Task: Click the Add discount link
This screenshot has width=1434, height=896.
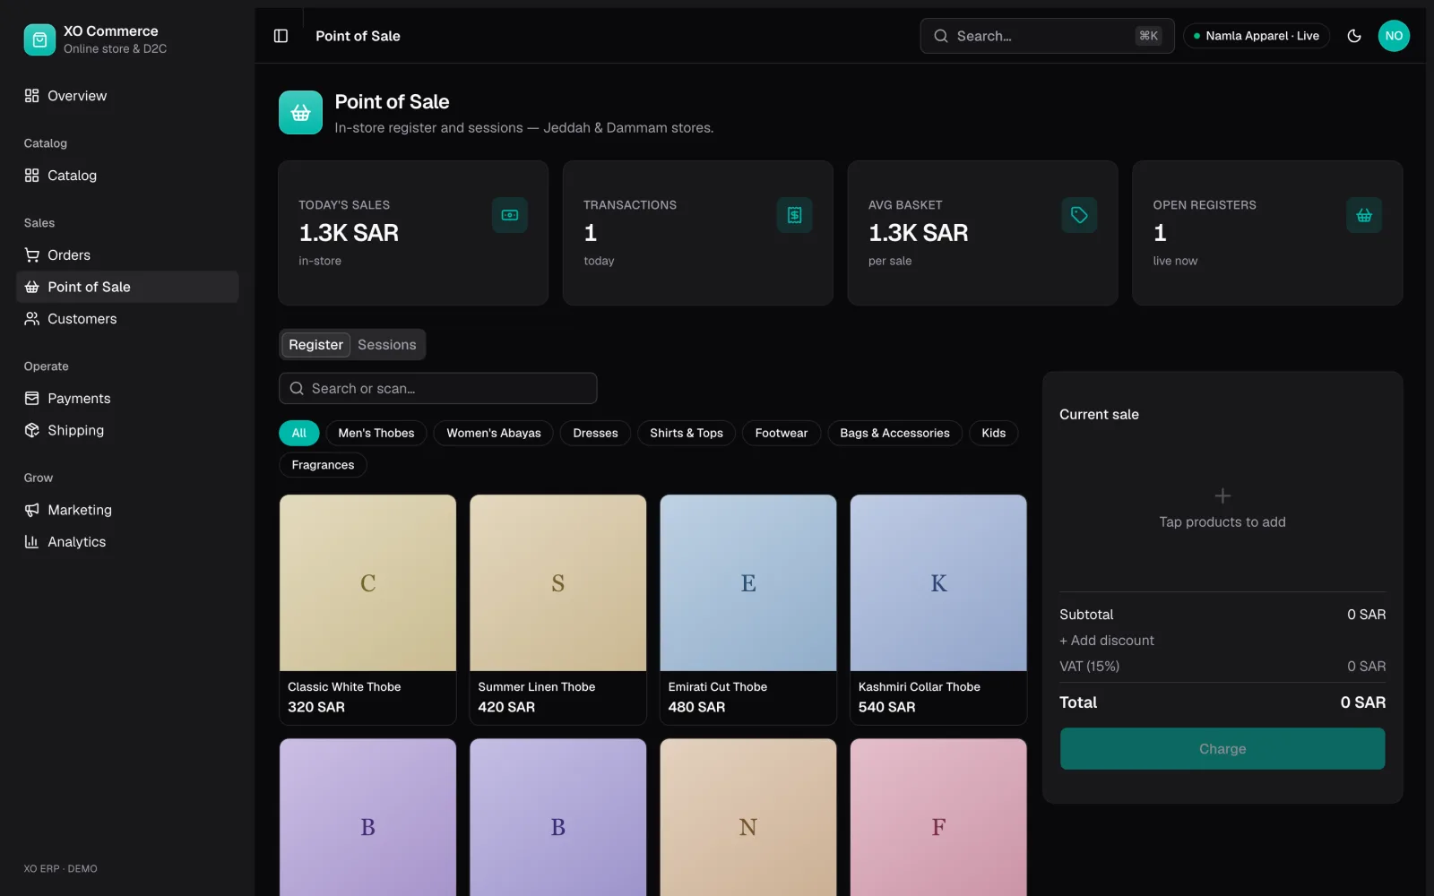Action: click(1107, 641)
